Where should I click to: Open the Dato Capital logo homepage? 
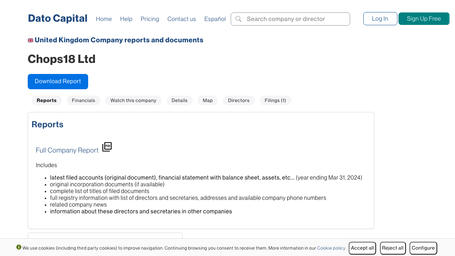[58, 18]
